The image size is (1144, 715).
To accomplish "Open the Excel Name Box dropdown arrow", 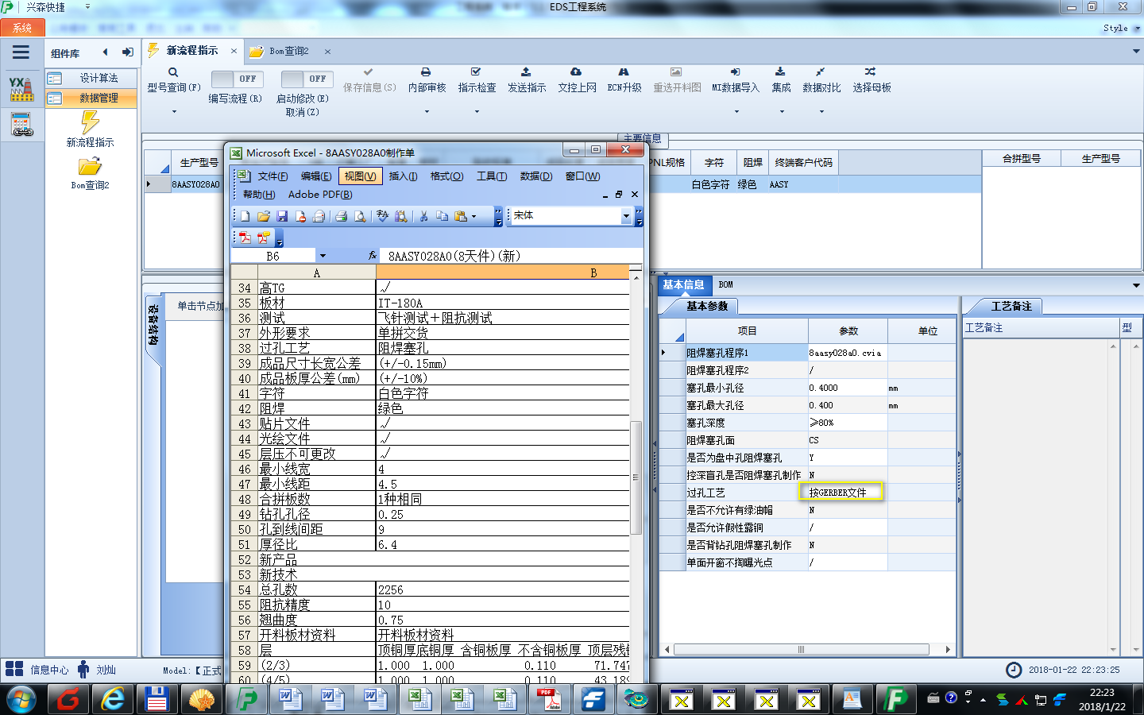I will pyautogui.click(x=323, y=256).
